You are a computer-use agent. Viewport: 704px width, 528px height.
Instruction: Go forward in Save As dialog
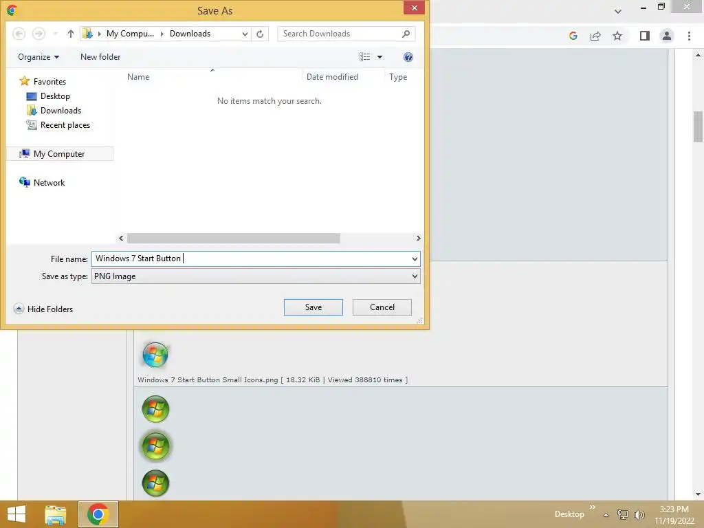39,34
